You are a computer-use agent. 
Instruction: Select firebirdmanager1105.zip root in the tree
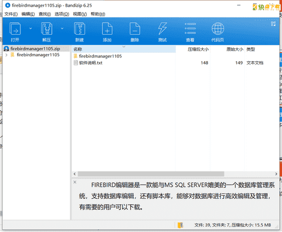pos(35,48)
